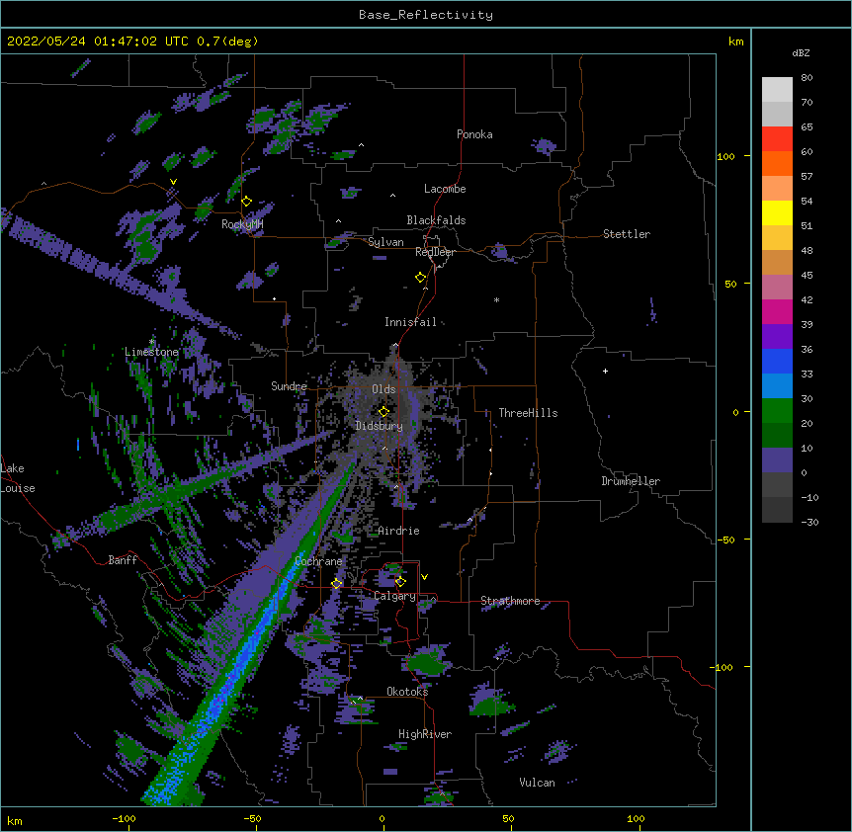Click the Stettler city label
Viewport: 852px width, 832px height.
627,234
